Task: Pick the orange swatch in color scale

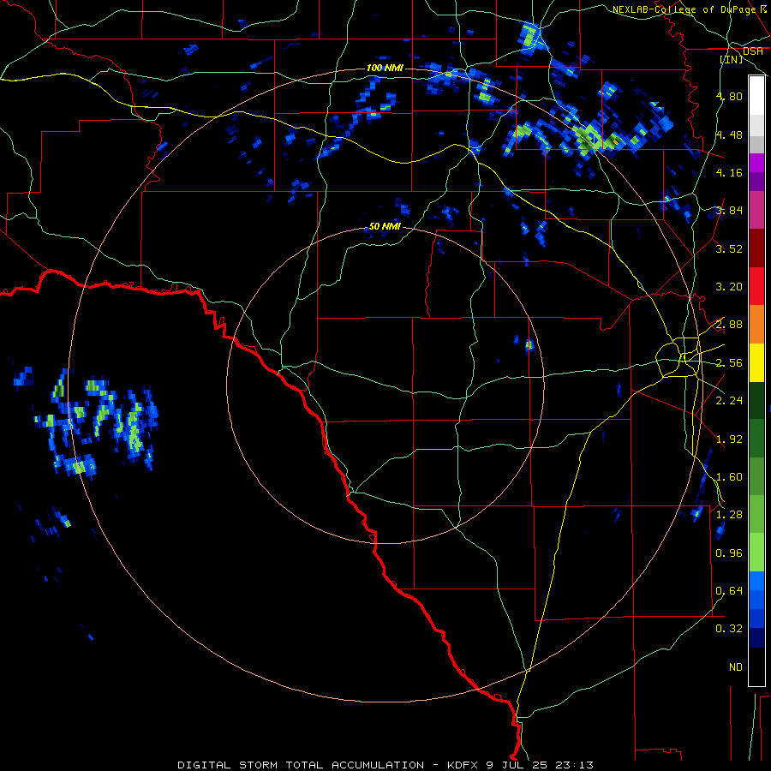Action: pyautogui.click(x=756, y=325)
